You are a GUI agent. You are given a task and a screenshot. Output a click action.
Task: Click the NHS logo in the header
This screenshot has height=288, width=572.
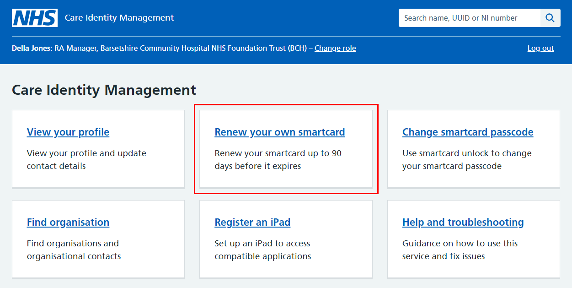[x=35, y=18]
